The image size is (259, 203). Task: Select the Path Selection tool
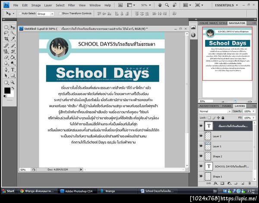click(x=6, y=76)
